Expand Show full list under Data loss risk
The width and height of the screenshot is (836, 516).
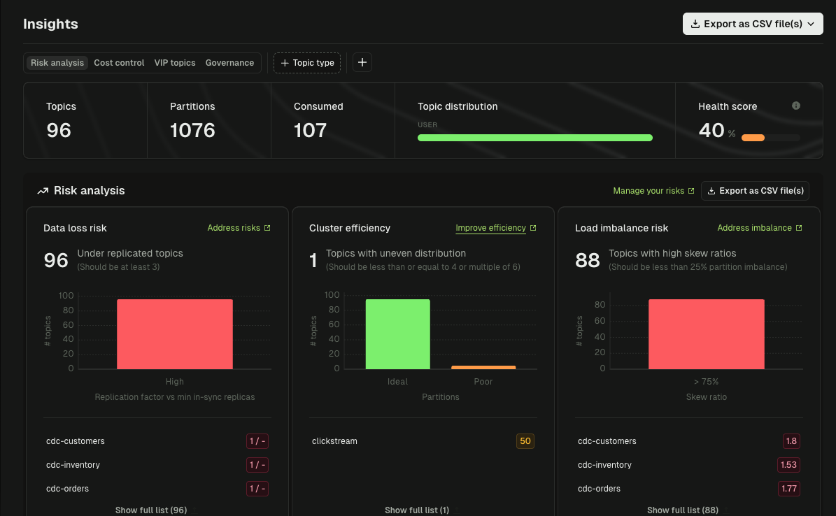(x=151, y=510)
